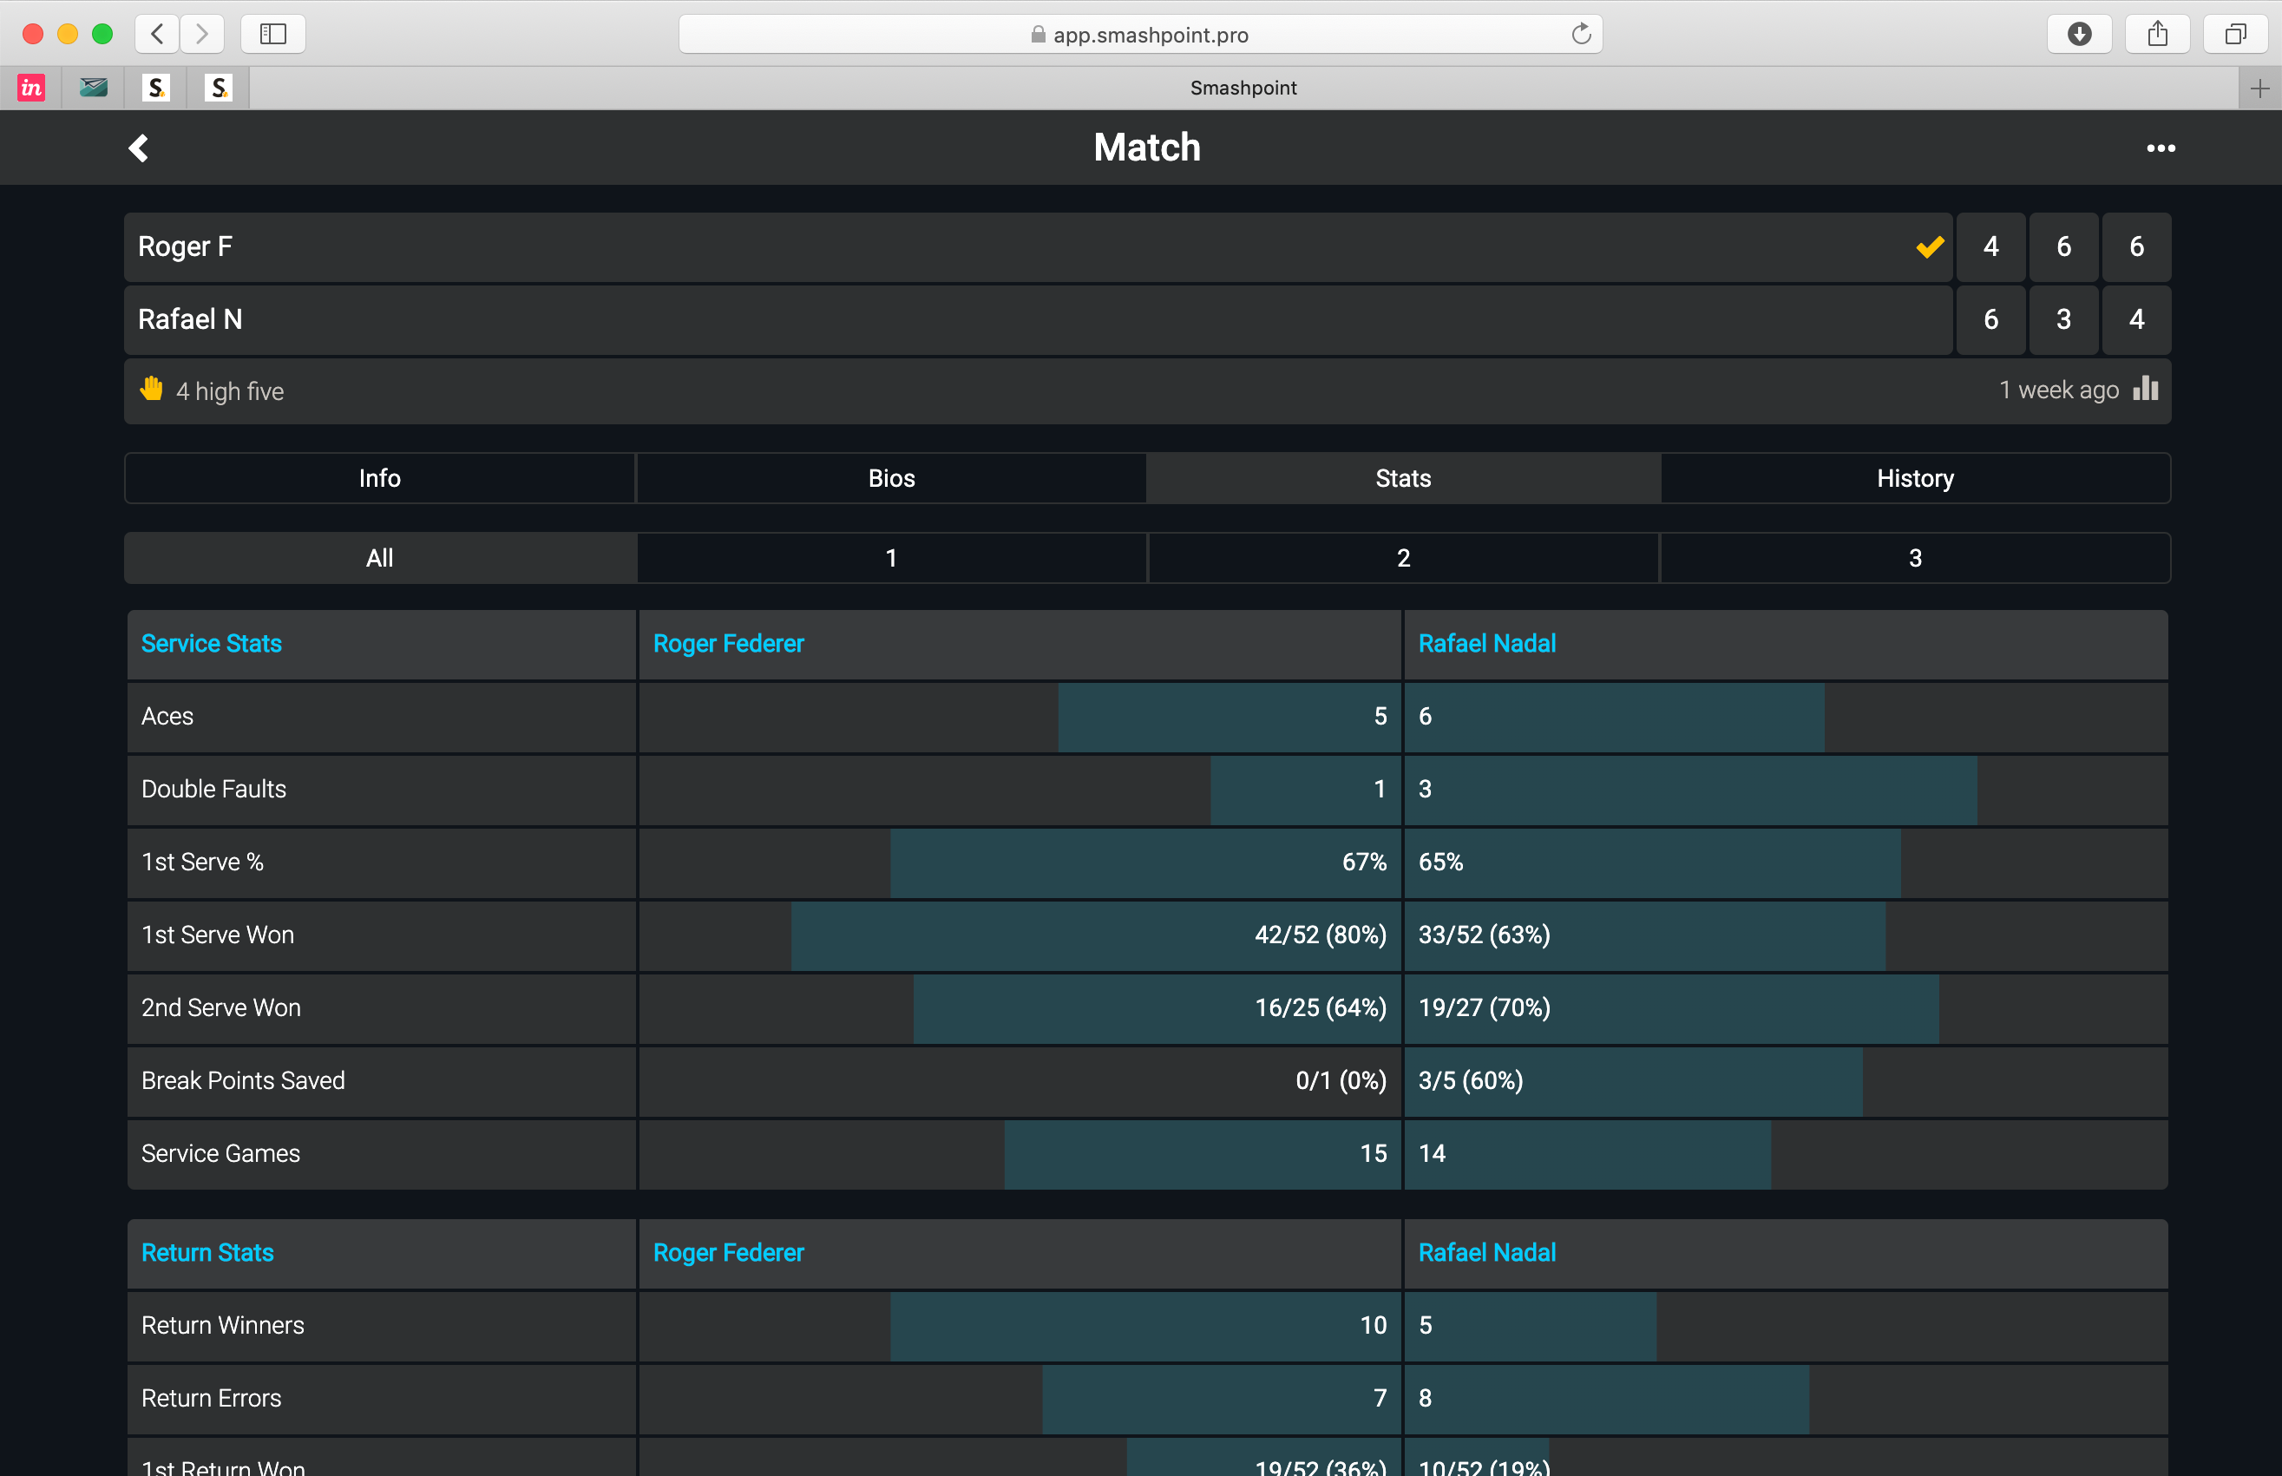Click the bar chart stats icon

click(x=2146, y=388)
